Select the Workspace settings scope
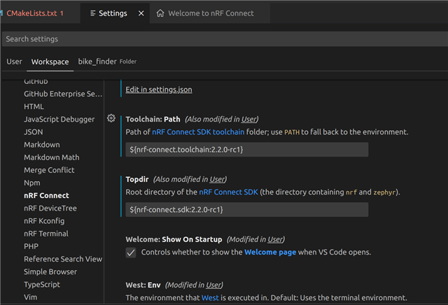 [x=50, y=62]
